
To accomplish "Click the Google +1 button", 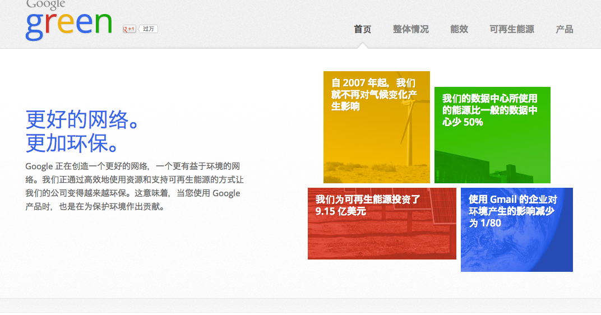I will (x=129, y=29).
